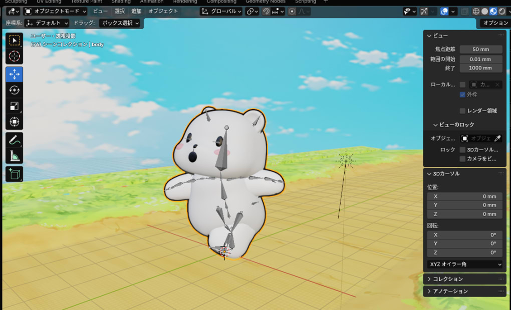The width and height of the screenshot is (511, 310).
Task: Activate the 3D Cursor tool
Action: 14,56
